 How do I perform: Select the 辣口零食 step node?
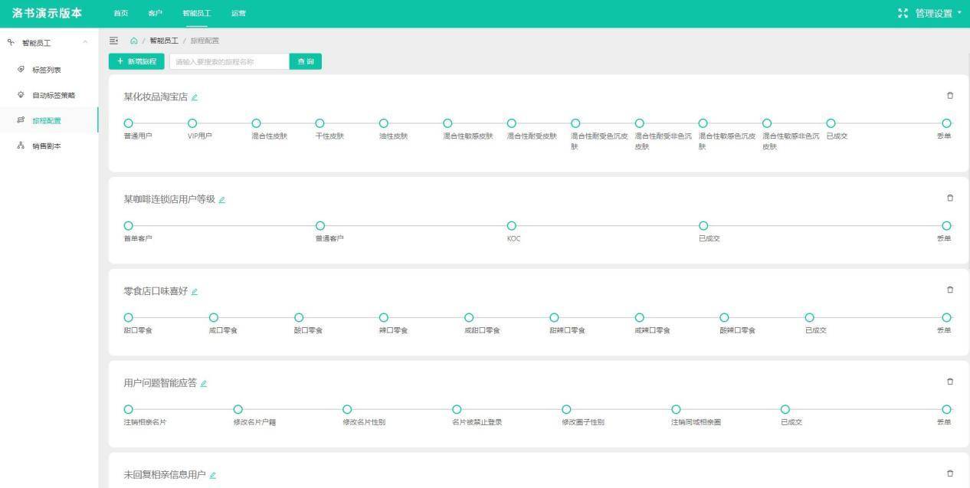(x=384, y=318)
